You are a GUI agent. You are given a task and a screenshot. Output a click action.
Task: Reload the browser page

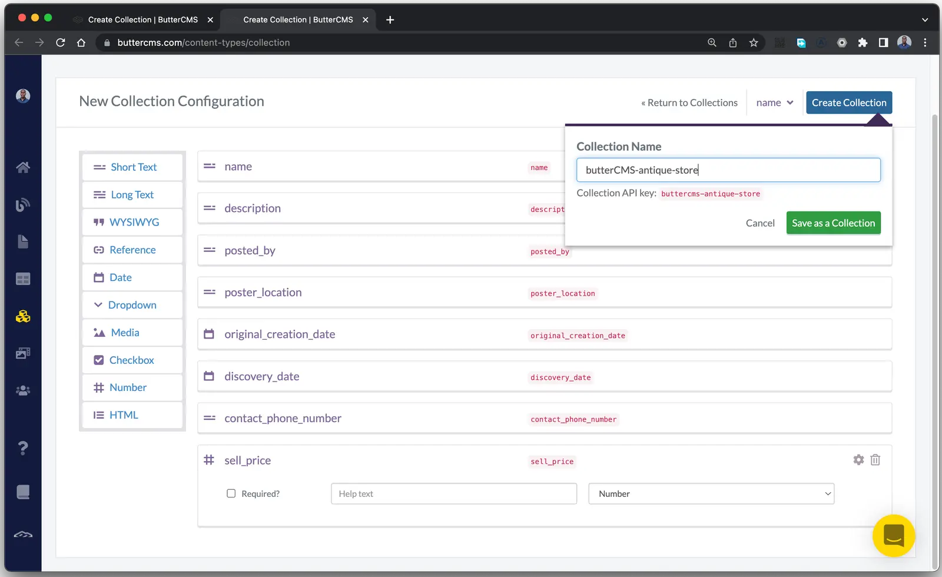(60, 42)
